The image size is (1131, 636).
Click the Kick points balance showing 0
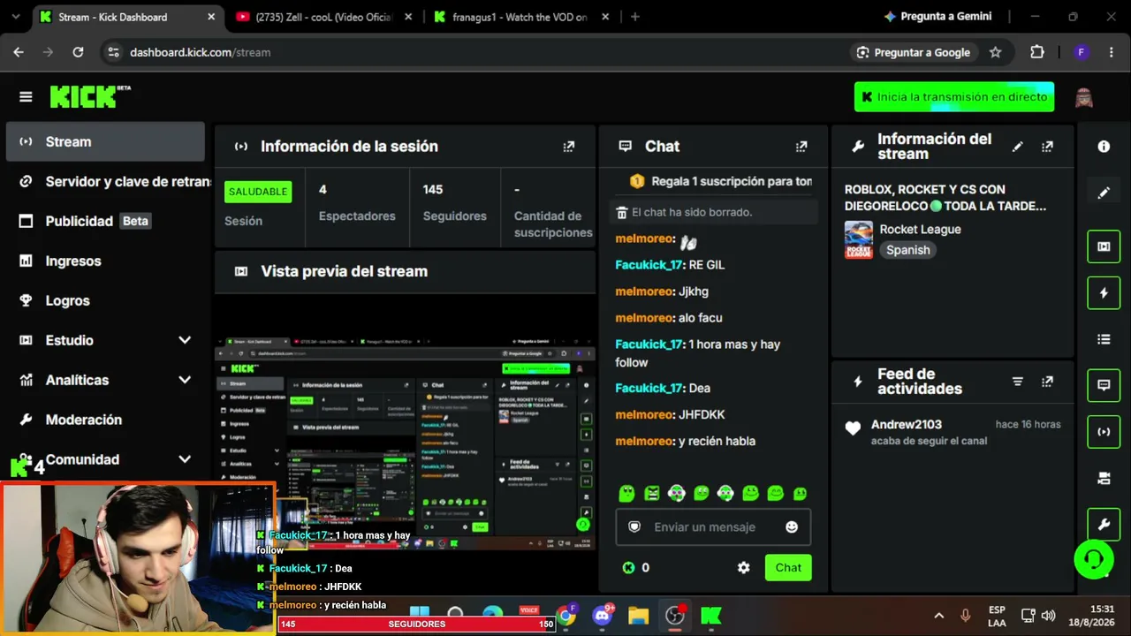pyautogui.click(x=636, y=568)
